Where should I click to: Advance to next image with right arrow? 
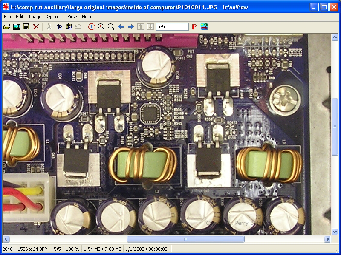[x=131, y=27]
